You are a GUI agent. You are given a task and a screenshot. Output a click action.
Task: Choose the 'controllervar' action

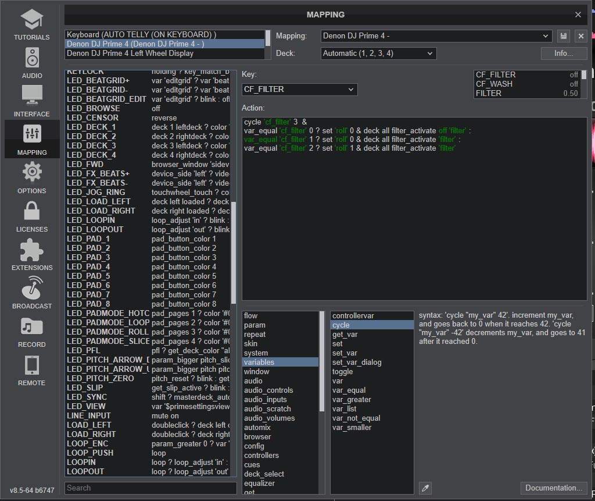372,316
